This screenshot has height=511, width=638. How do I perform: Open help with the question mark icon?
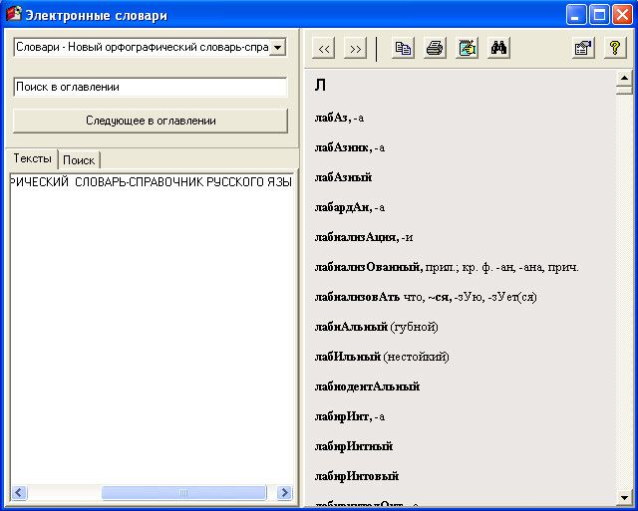(x=615, y=49)
